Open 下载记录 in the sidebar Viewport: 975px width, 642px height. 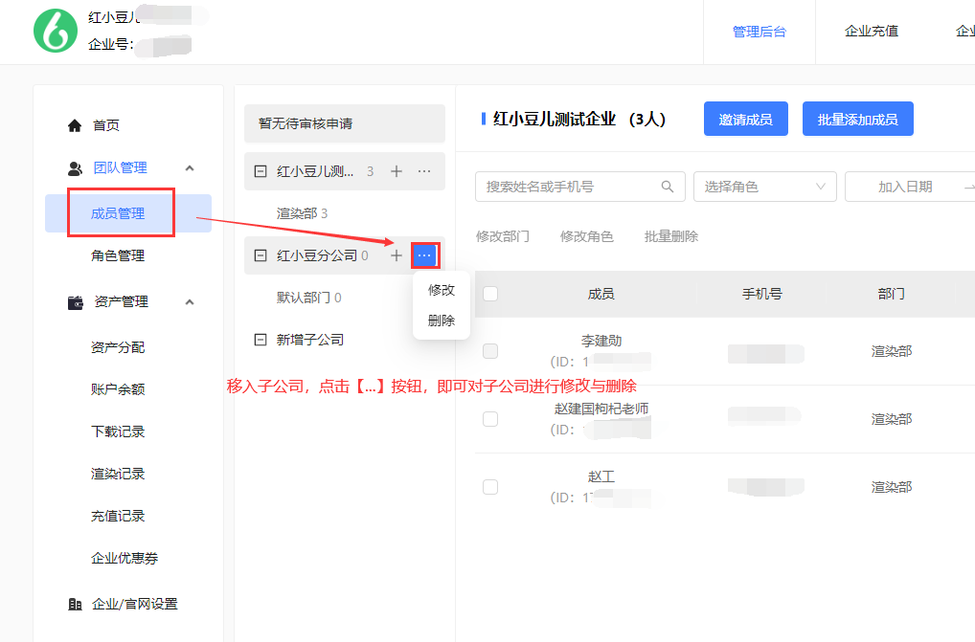[118, 432]
